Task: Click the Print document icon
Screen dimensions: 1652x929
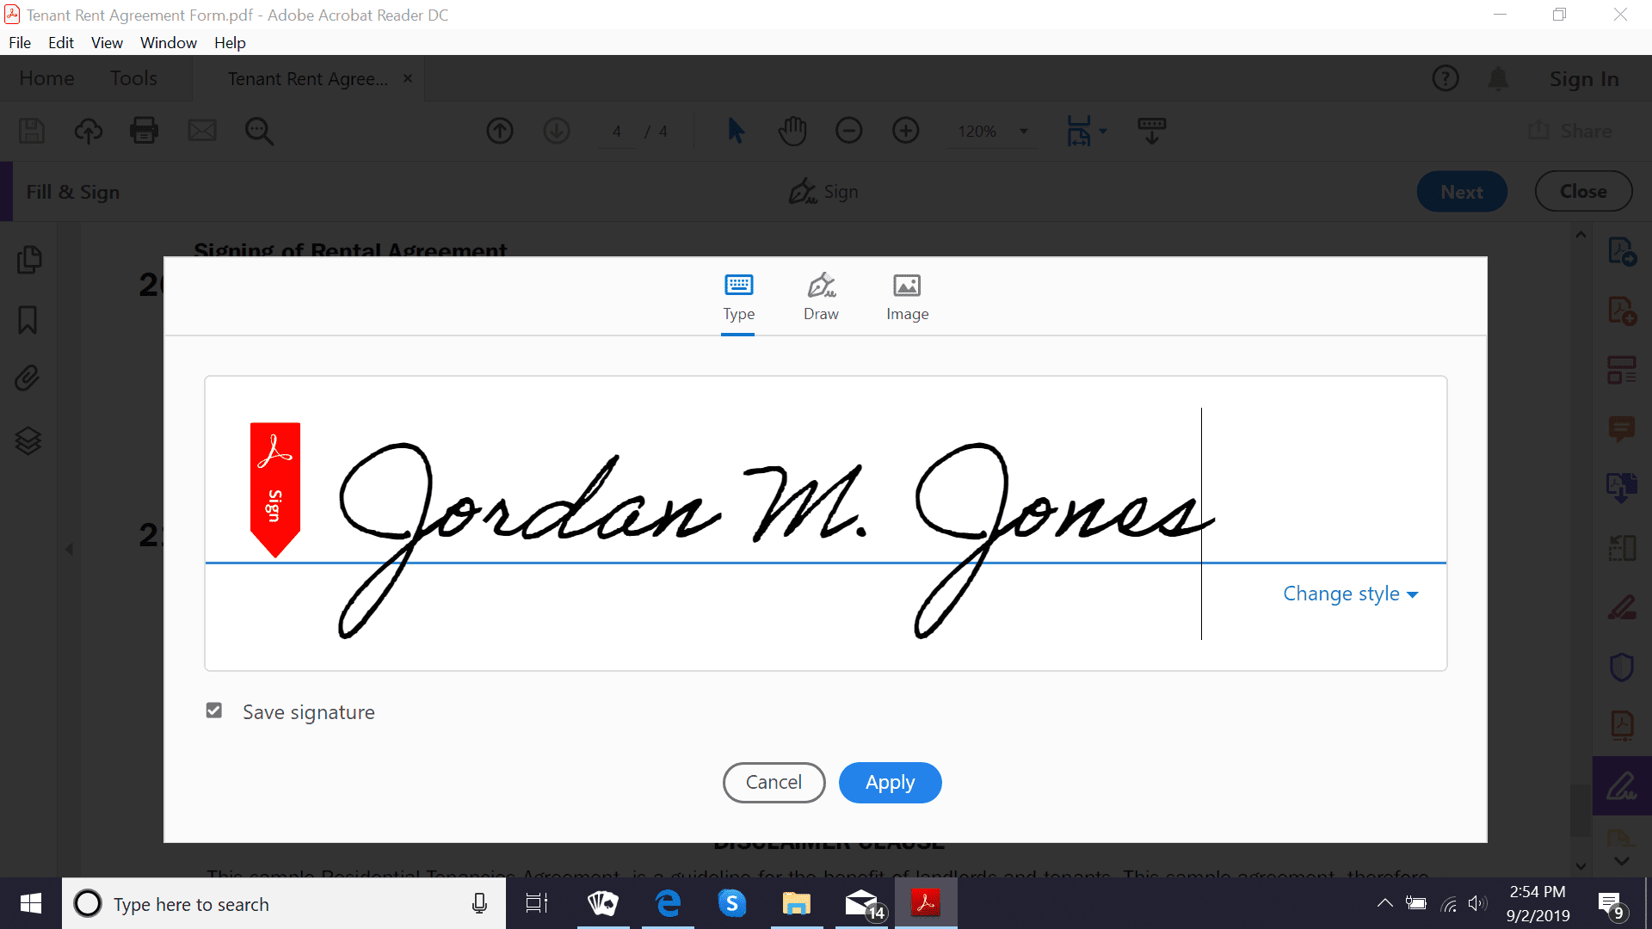Action: [x=144, y=131]
